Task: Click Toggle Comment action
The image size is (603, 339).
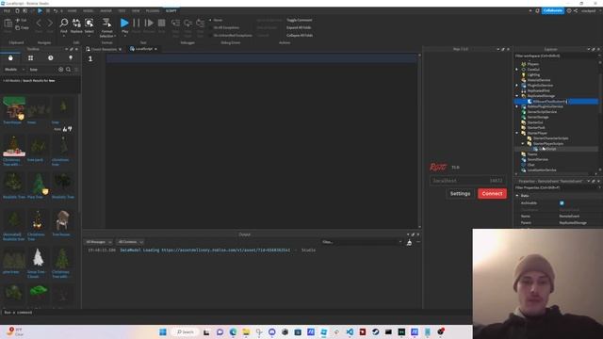Action: point(300,20)
